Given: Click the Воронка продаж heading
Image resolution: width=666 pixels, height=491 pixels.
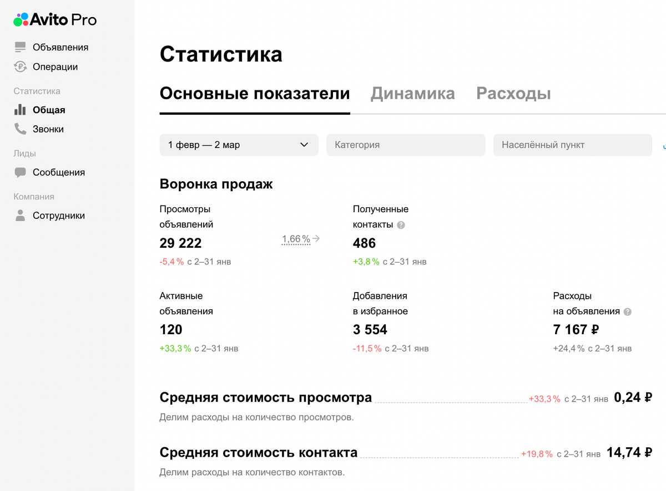Looking at the screenshot, I should pos(216,184).
